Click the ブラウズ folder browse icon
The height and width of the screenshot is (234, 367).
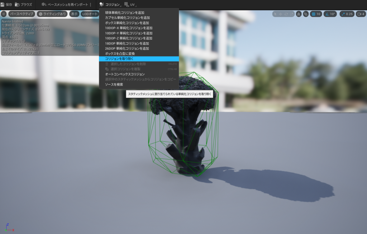(x=17, y=4)
